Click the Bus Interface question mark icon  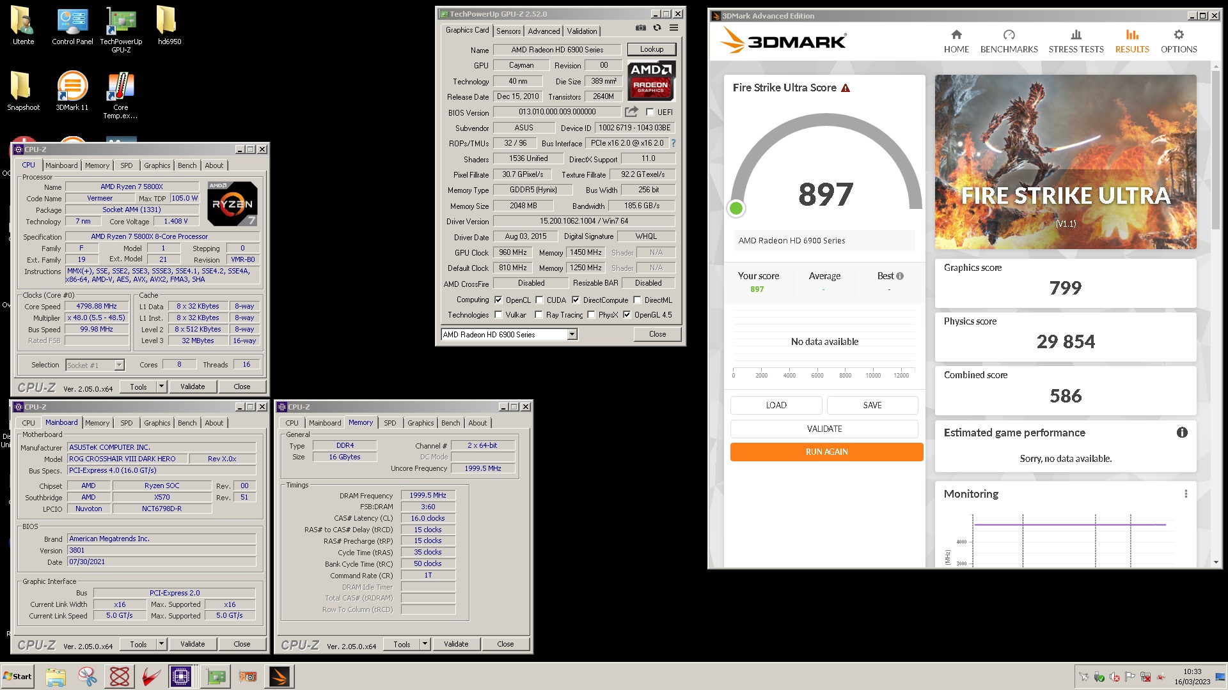pyautogui.click(x=673, y=143)
